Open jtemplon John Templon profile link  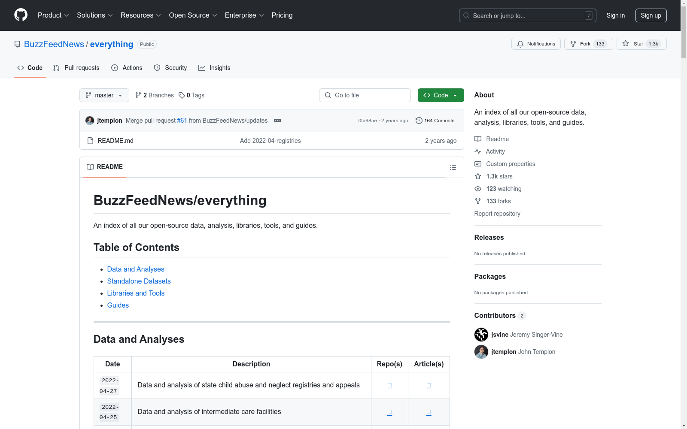point(523,352)
